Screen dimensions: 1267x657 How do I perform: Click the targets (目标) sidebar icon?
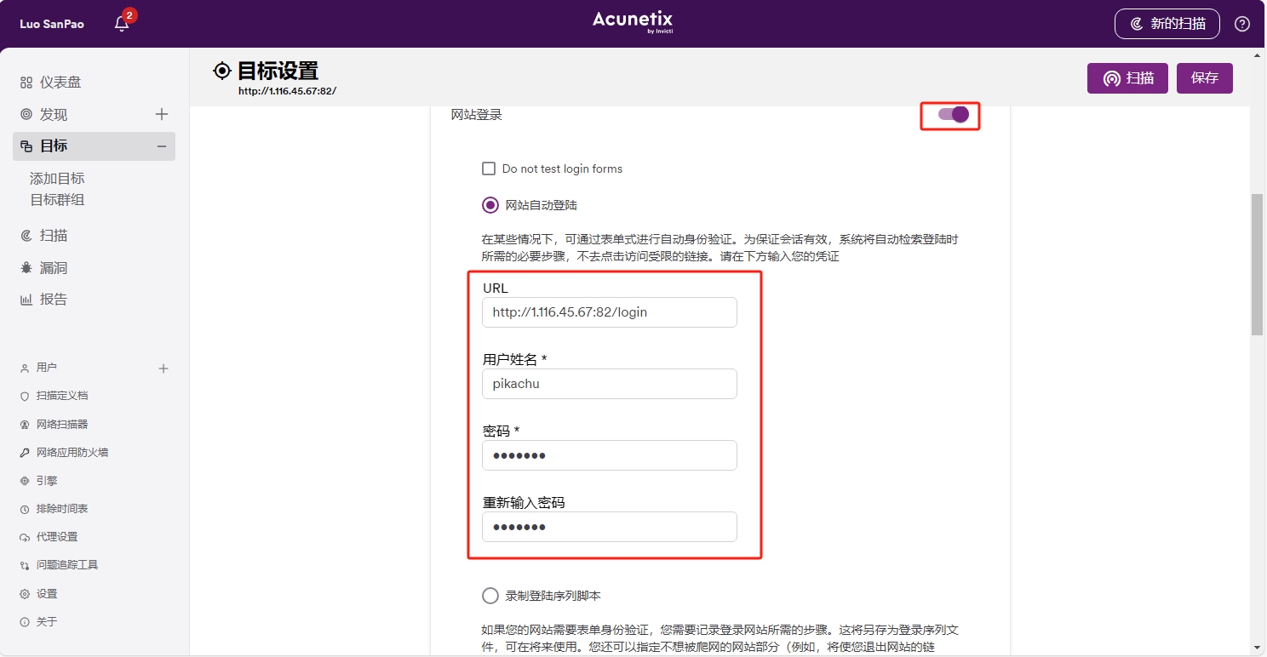click(x=26, y=146)
